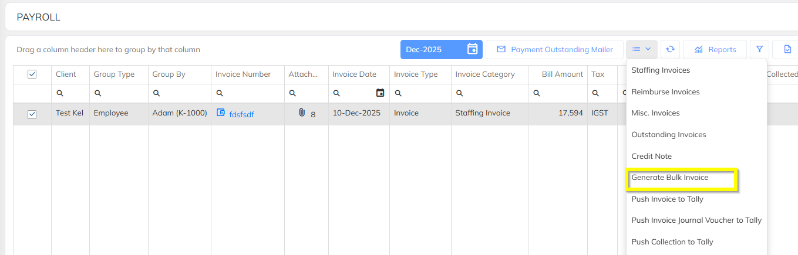Select Credit Note from the menu
The image size is (798, 255).
pos(651,157)
